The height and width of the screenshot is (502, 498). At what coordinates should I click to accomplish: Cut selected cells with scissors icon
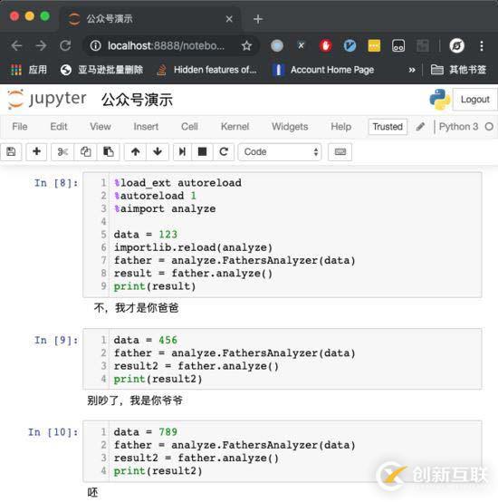click(62, 151)
